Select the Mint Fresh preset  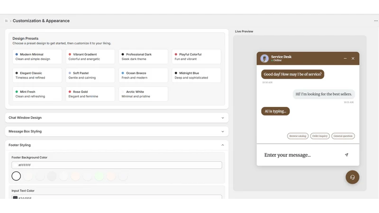click(x=37, y=94)
